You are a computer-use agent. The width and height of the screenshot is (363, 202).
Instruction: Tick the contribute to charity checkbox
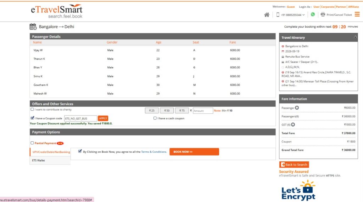coord(32,109)
